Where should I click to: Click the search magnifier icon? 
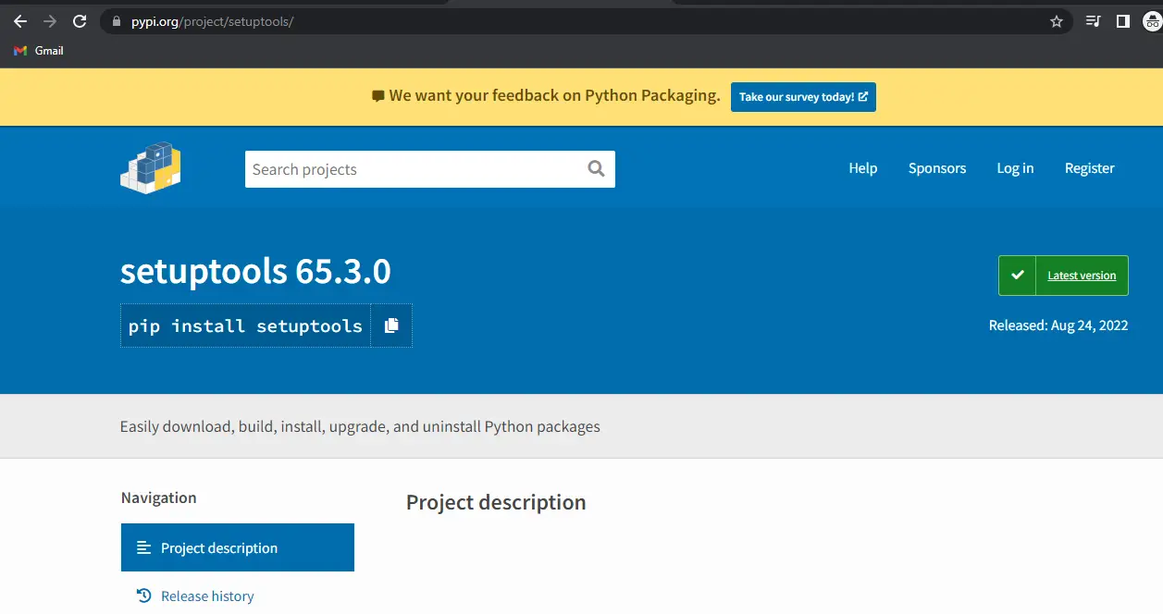click(x=596, y=168)
